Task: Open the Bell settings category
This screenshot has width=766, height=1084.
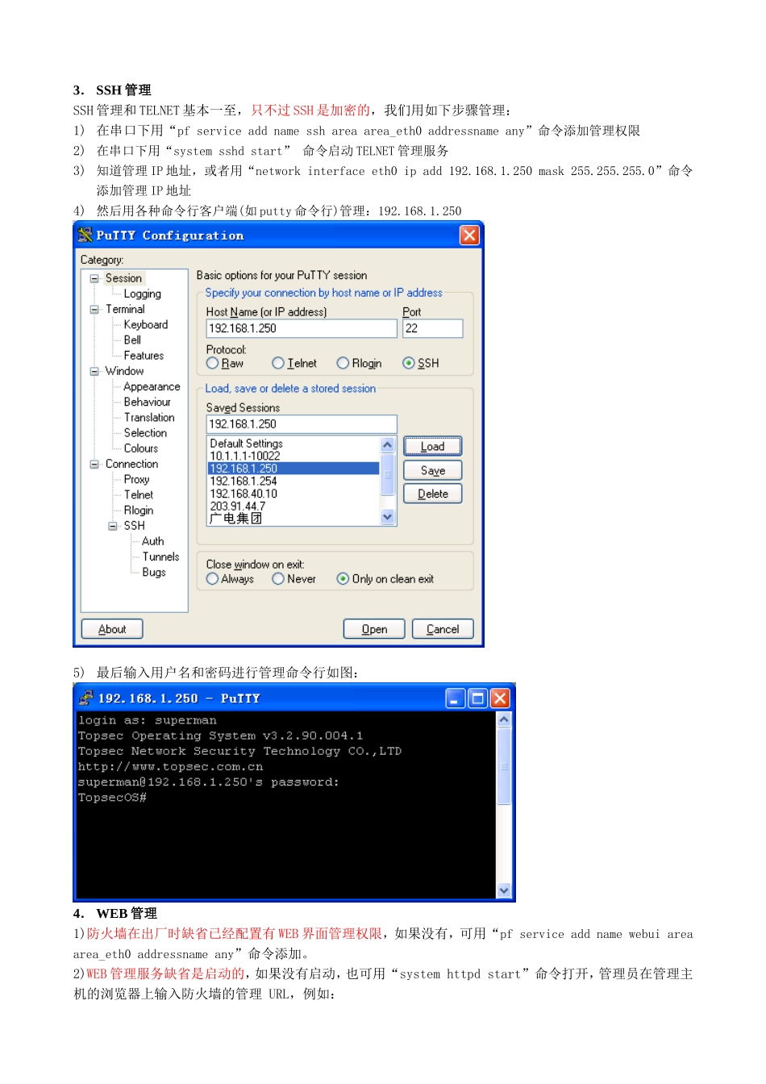Action: tap(132, 340)
